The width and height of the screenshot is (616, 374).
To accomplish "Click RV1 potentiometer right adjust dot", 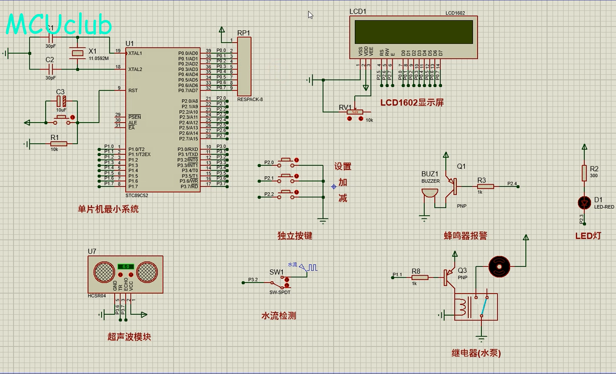I will pos(361,119).
